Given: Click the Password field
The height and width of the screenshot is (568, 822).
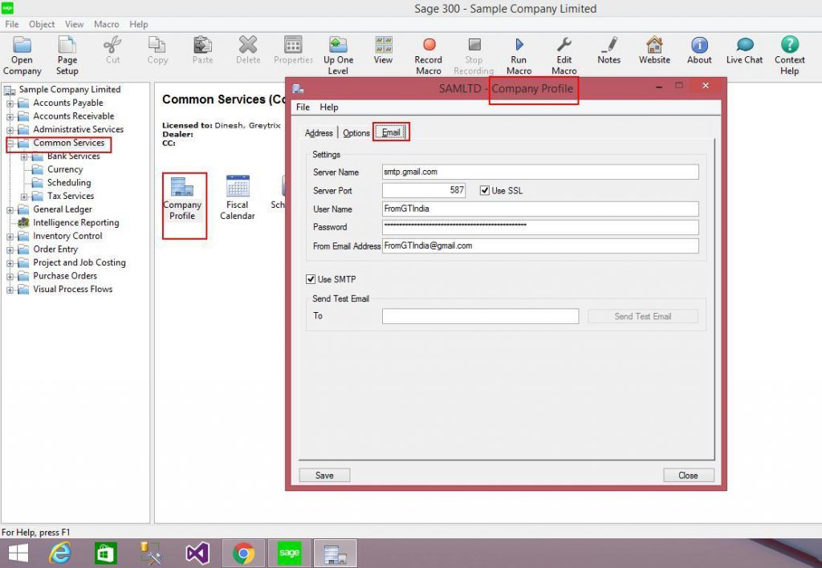Looking at the screenshot, I should [x=540, y=227].
